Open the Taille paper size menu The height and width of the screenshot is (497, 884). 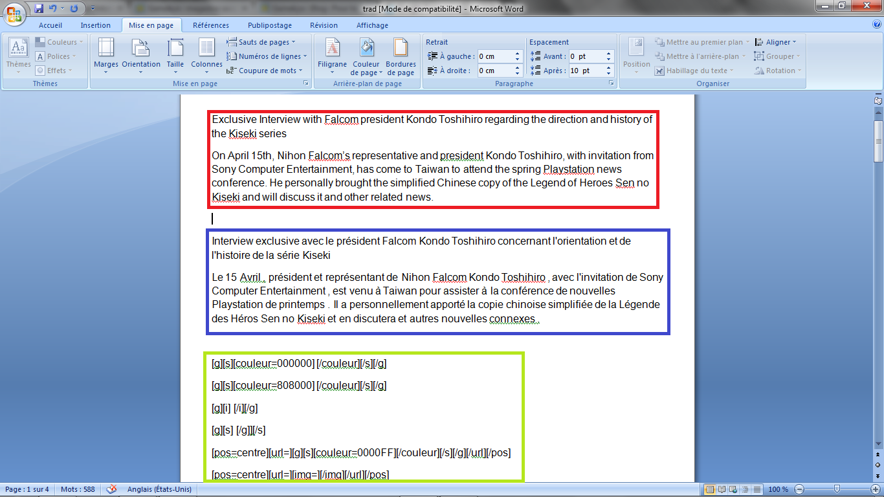175,56
